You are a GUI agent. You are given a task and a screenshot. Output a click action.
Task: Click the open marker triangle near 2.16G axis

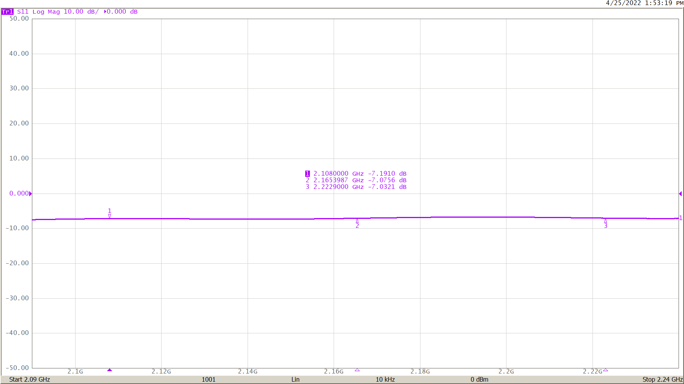click(357, 370)
